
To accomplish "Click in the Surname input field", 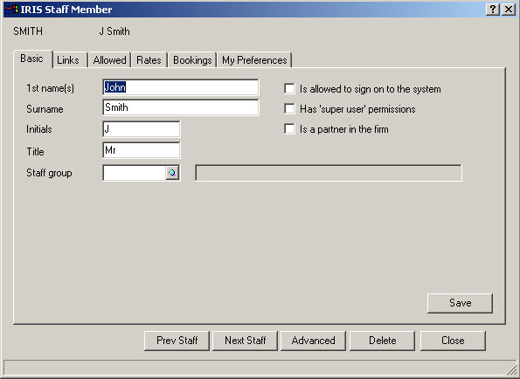I will pos(181,107).
